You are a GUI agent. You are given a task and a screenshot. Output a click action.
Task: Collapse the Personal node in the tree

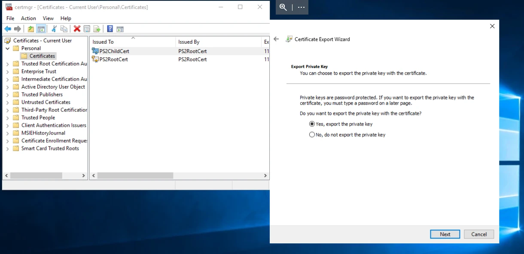point(8,48)
